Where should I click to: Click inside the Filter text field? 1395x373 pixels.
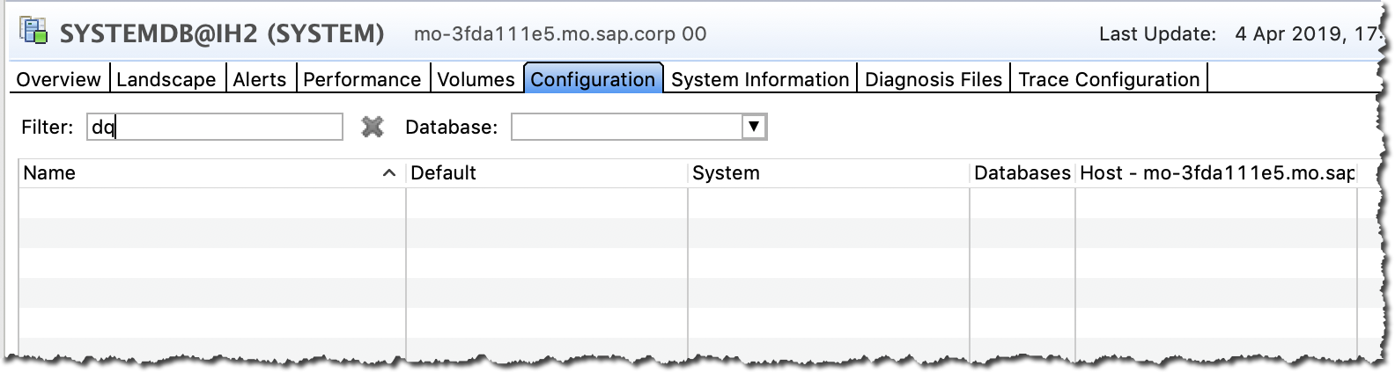[214, 128]
